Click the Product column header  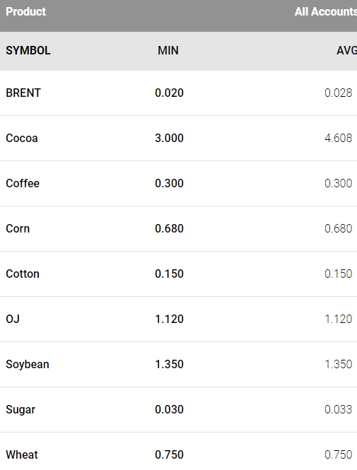tap(25, 12)
